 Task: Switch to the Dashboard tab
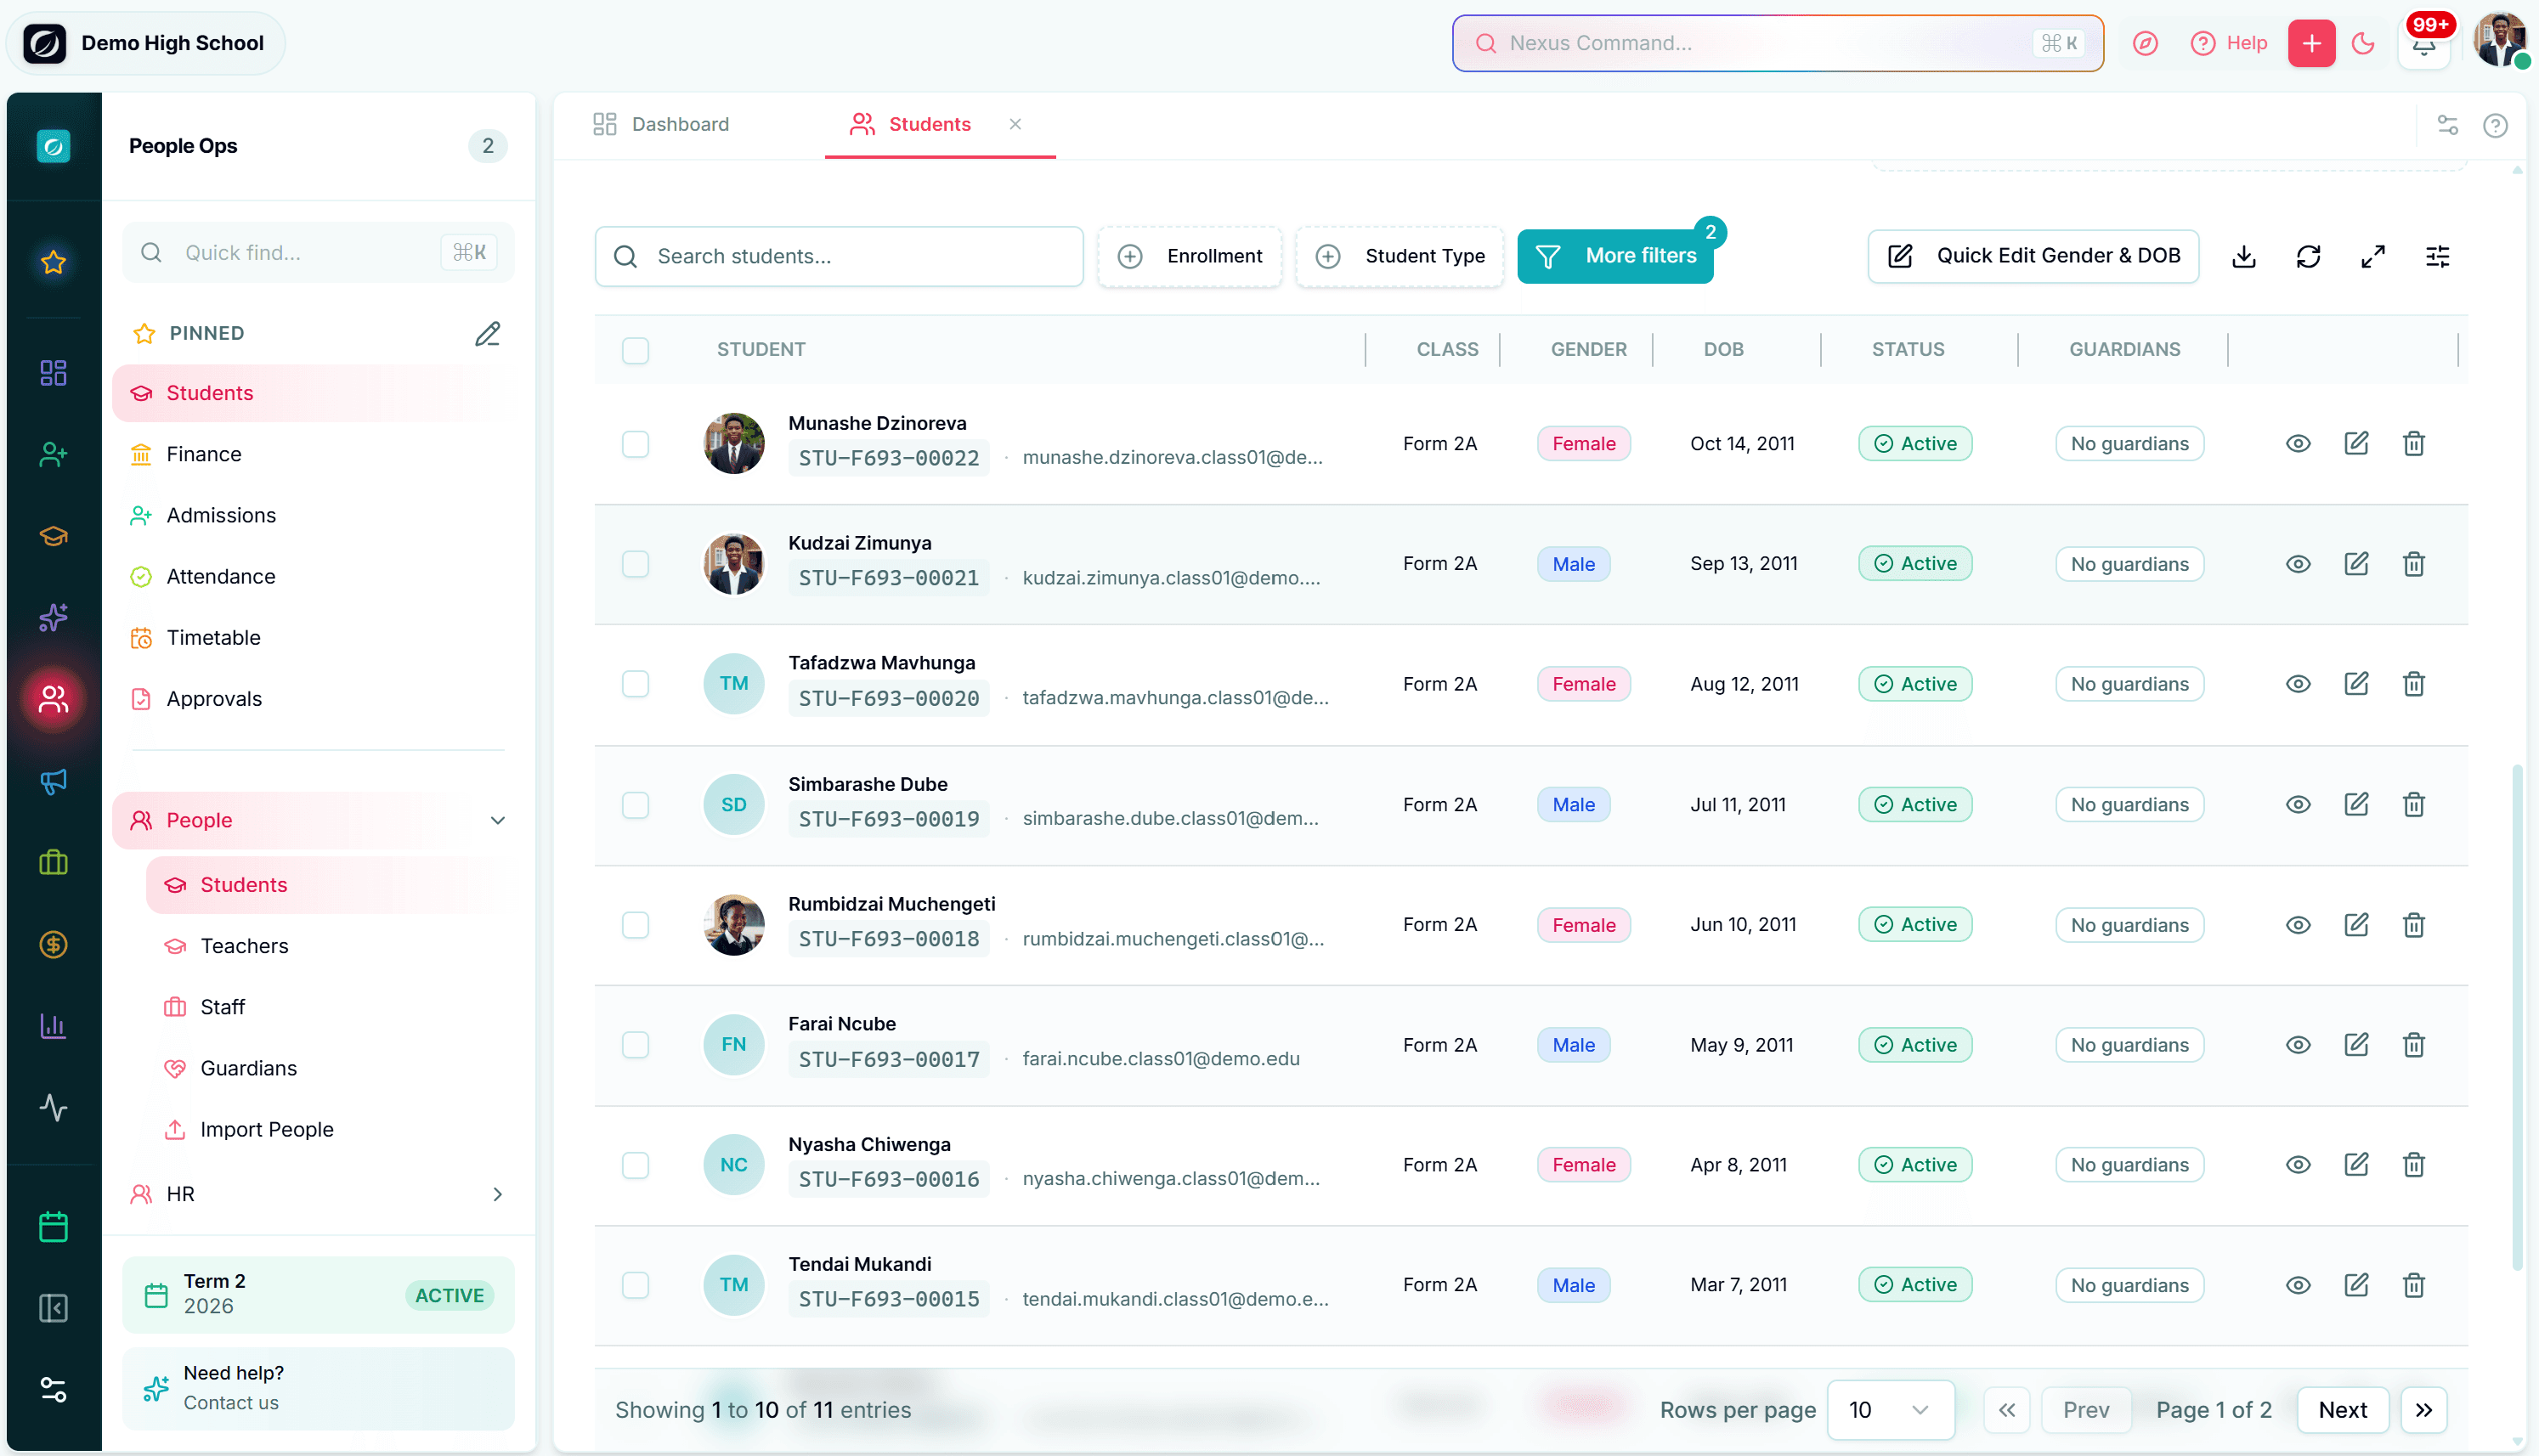click(x=661, y=124)
